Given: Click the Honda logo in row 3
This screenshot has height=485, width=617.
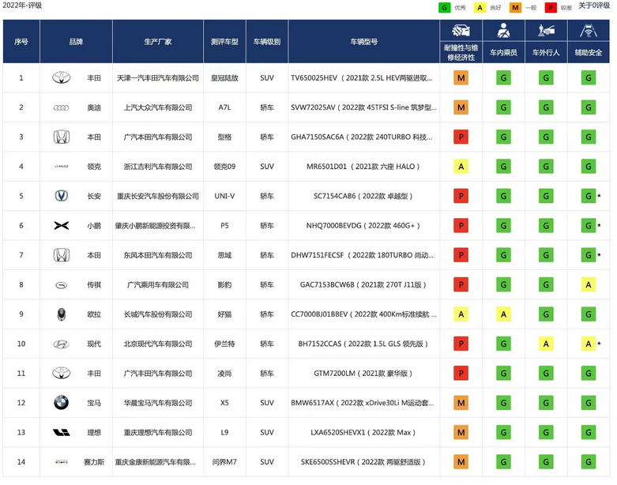Looking at the screenshot, I should coord(62,137).
